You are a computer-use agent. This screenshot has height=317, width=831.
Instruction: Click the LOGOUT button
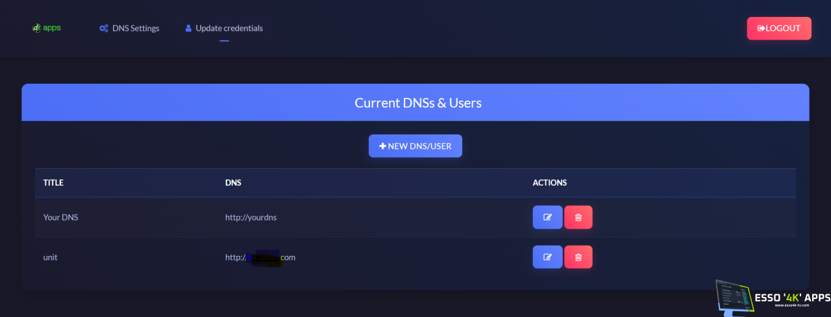778,29
